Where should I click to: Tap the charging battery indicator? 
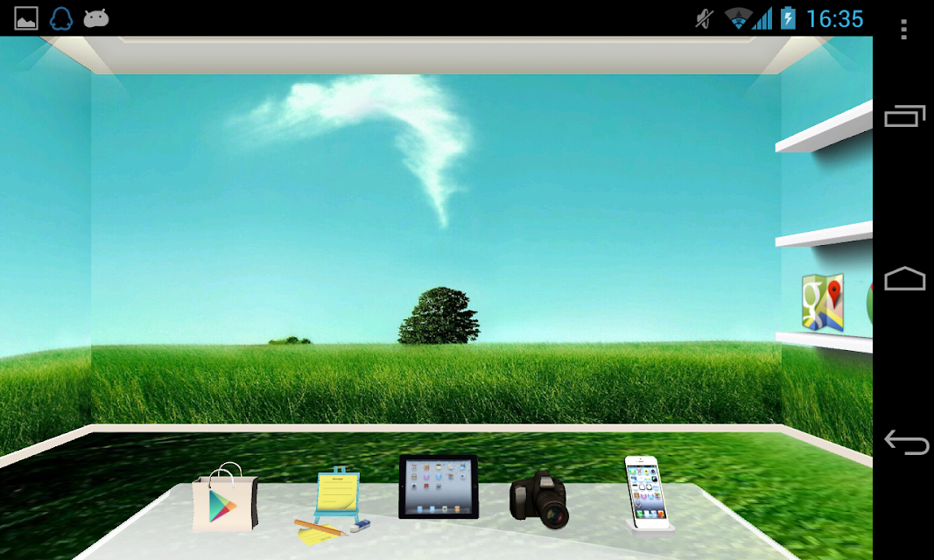pos(788,18)
